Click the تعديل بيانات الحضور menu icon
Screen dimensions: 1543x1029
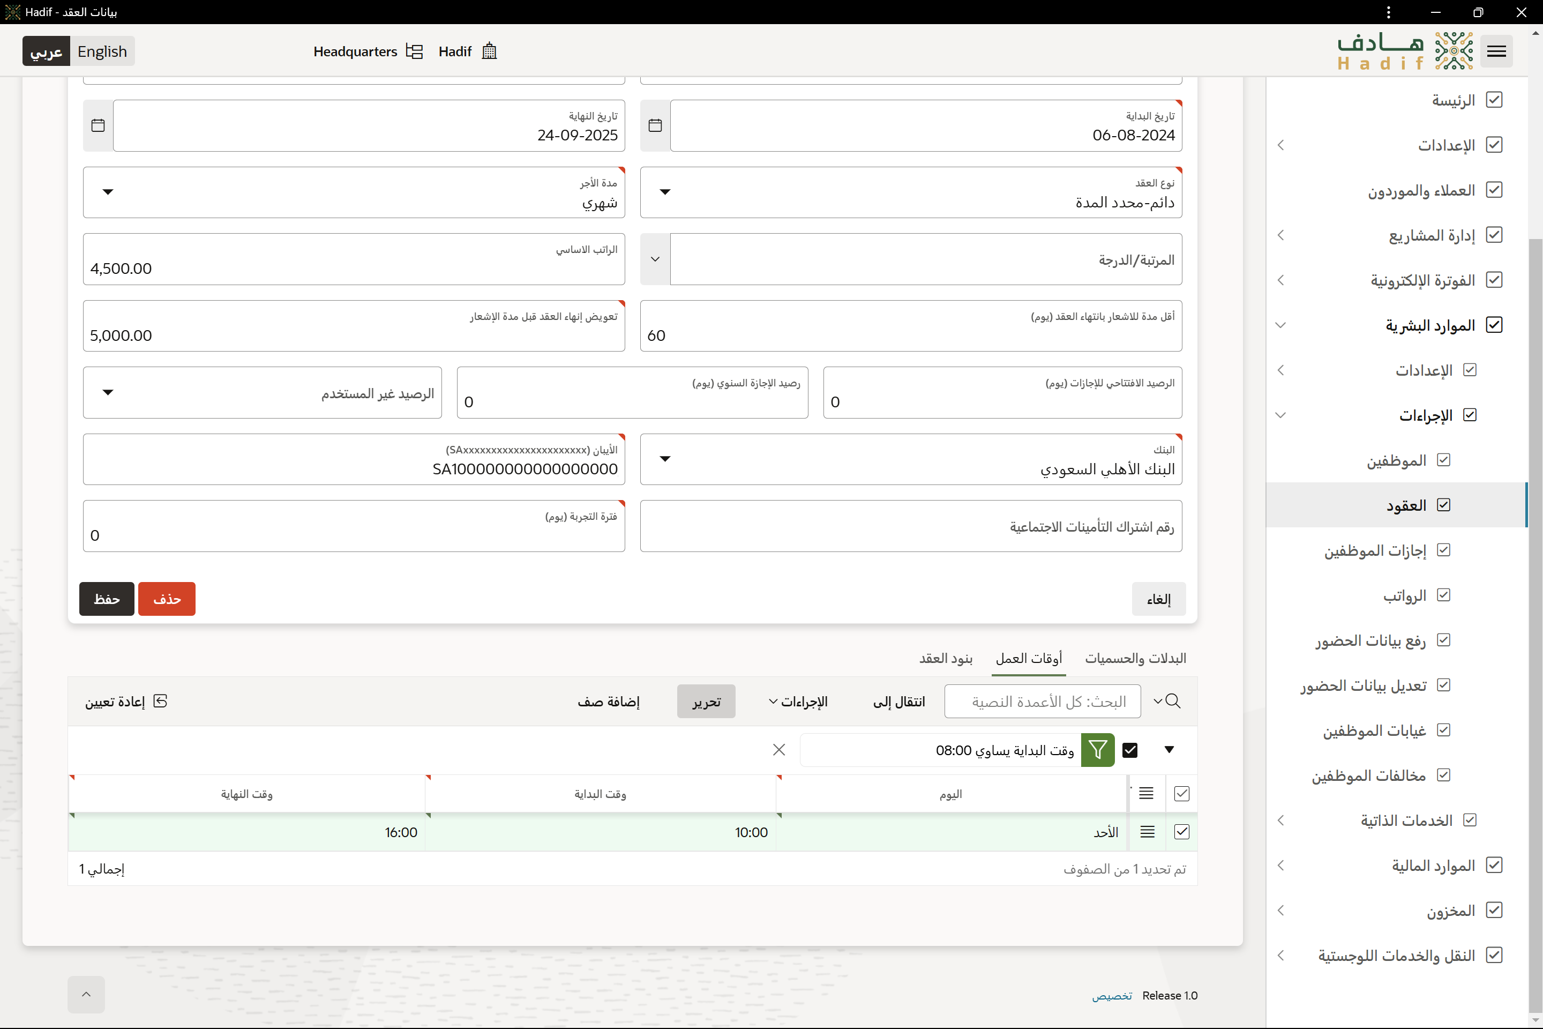(1443, 684)
